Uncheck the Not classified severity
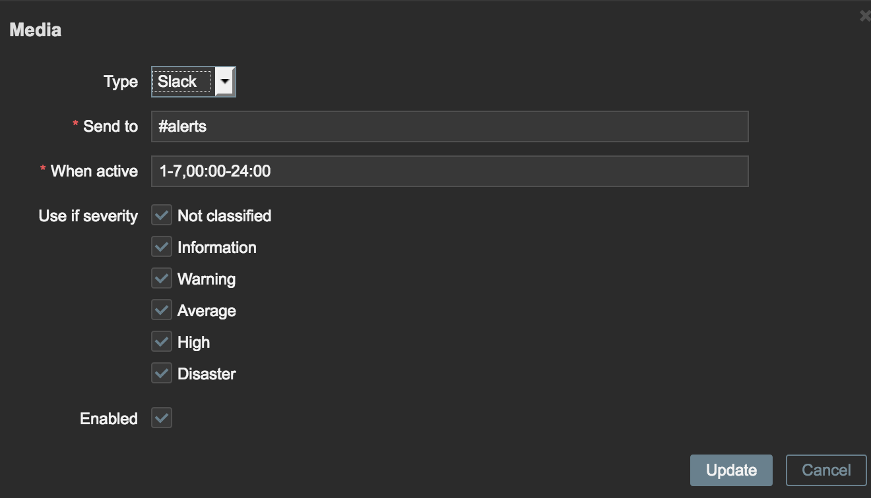 162,215
